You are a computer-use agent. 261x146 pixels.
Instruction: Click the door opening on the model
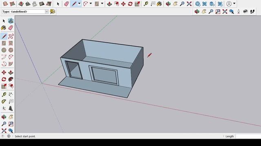[74, 70]
